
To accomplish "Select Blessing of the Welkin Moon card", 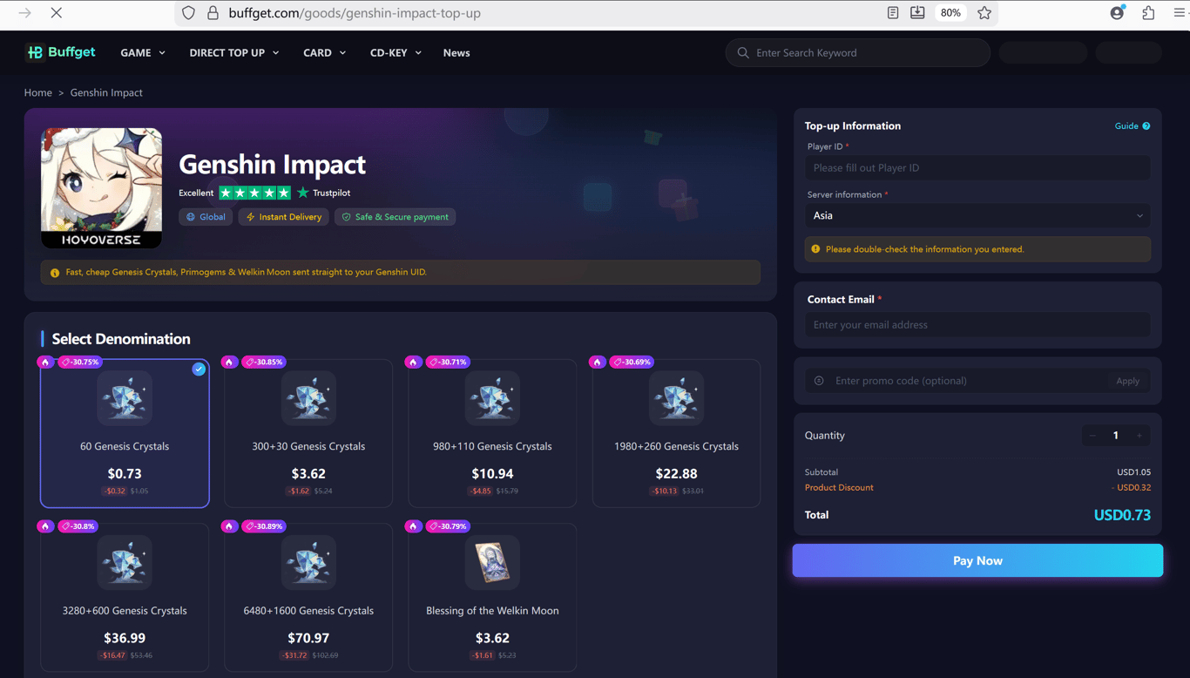I will pyautogui.click(x=492, y=597).
